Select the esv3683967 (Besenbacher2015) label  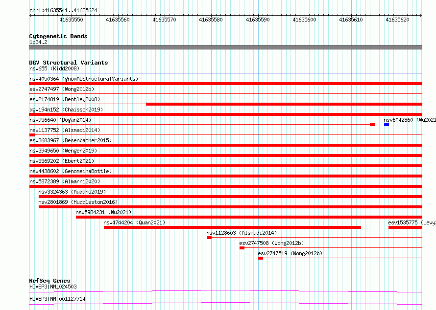(71, 140)
